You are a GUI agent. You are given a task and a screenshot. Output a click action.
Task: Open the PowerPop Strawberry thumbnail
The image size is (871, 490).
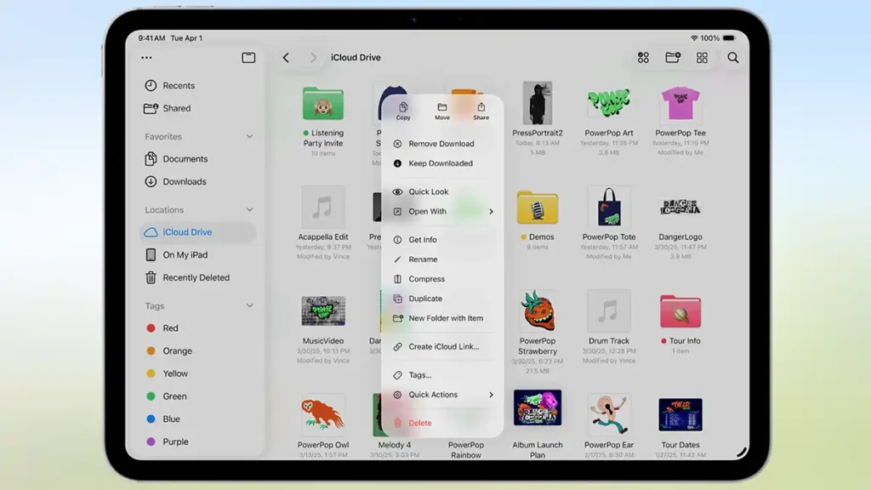[538, 311]
